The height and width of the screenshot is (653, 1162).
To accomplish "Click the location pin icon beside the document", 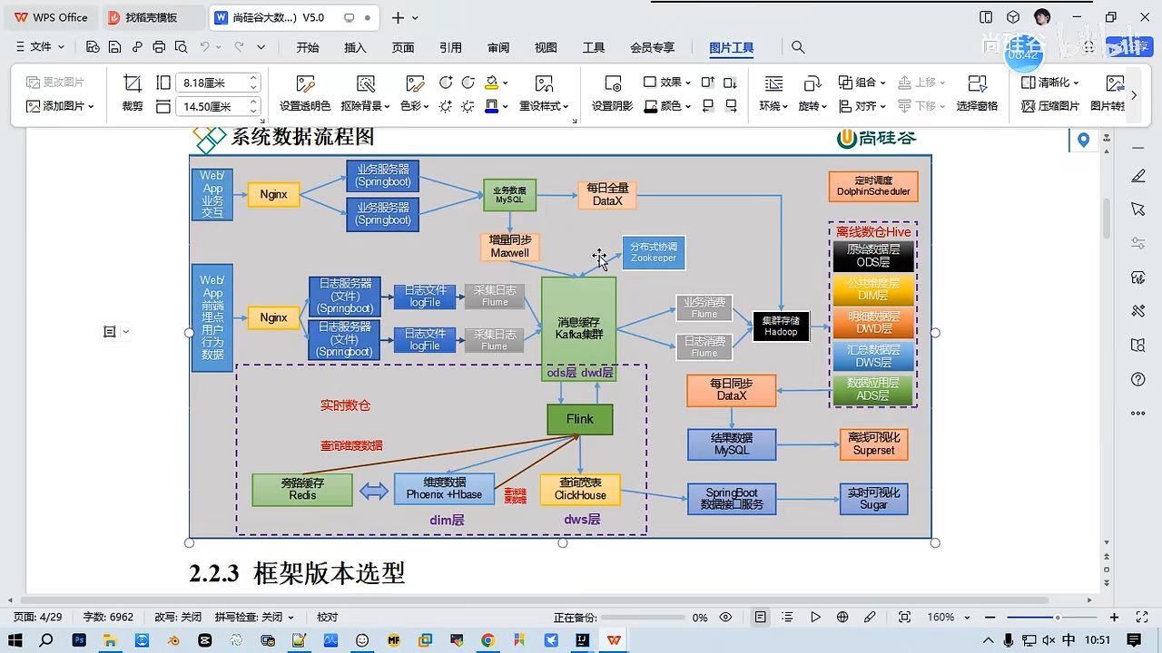I will pyautogui.click(x=1083, y=140).
